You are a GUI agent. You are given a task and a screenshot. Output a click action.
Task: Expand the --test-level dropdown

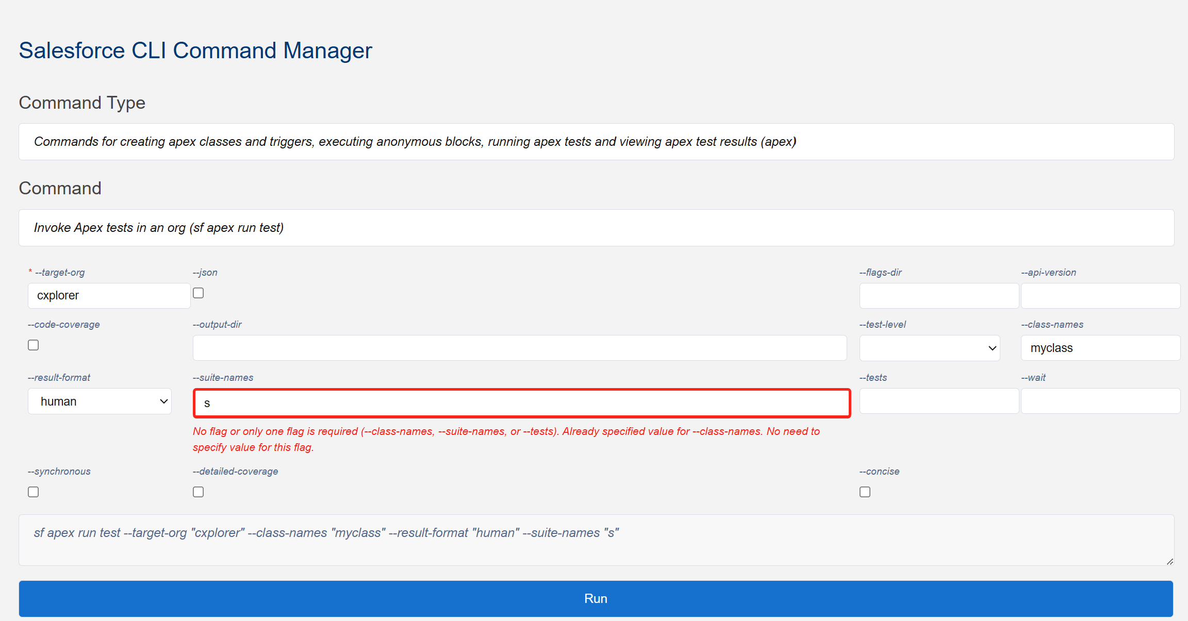pos(930,348)
